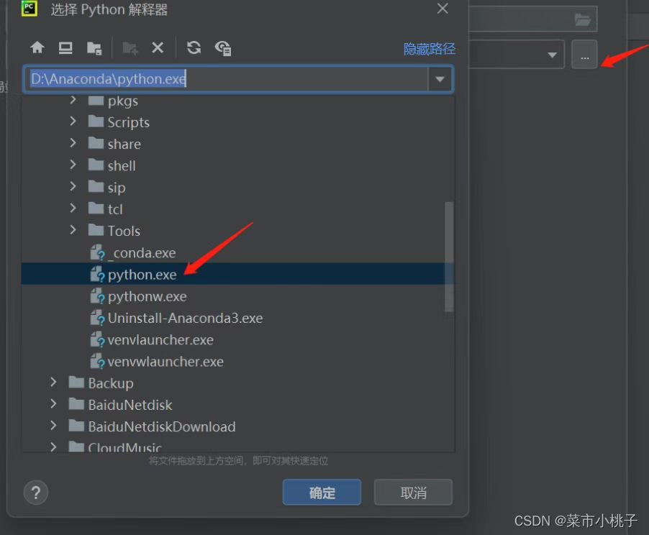Viewport: 649px width, 535px height.
Task: Click the 确定 button
Action: click(322, 492)
